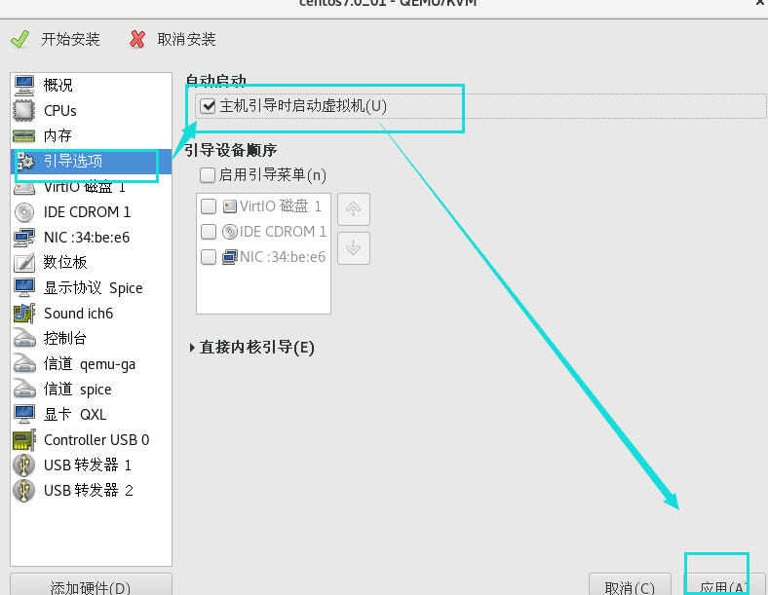Select NIC :34:be:e6 in hardware list
The height and width of the screenshot is (595, 768).
[x=91, y=238]
